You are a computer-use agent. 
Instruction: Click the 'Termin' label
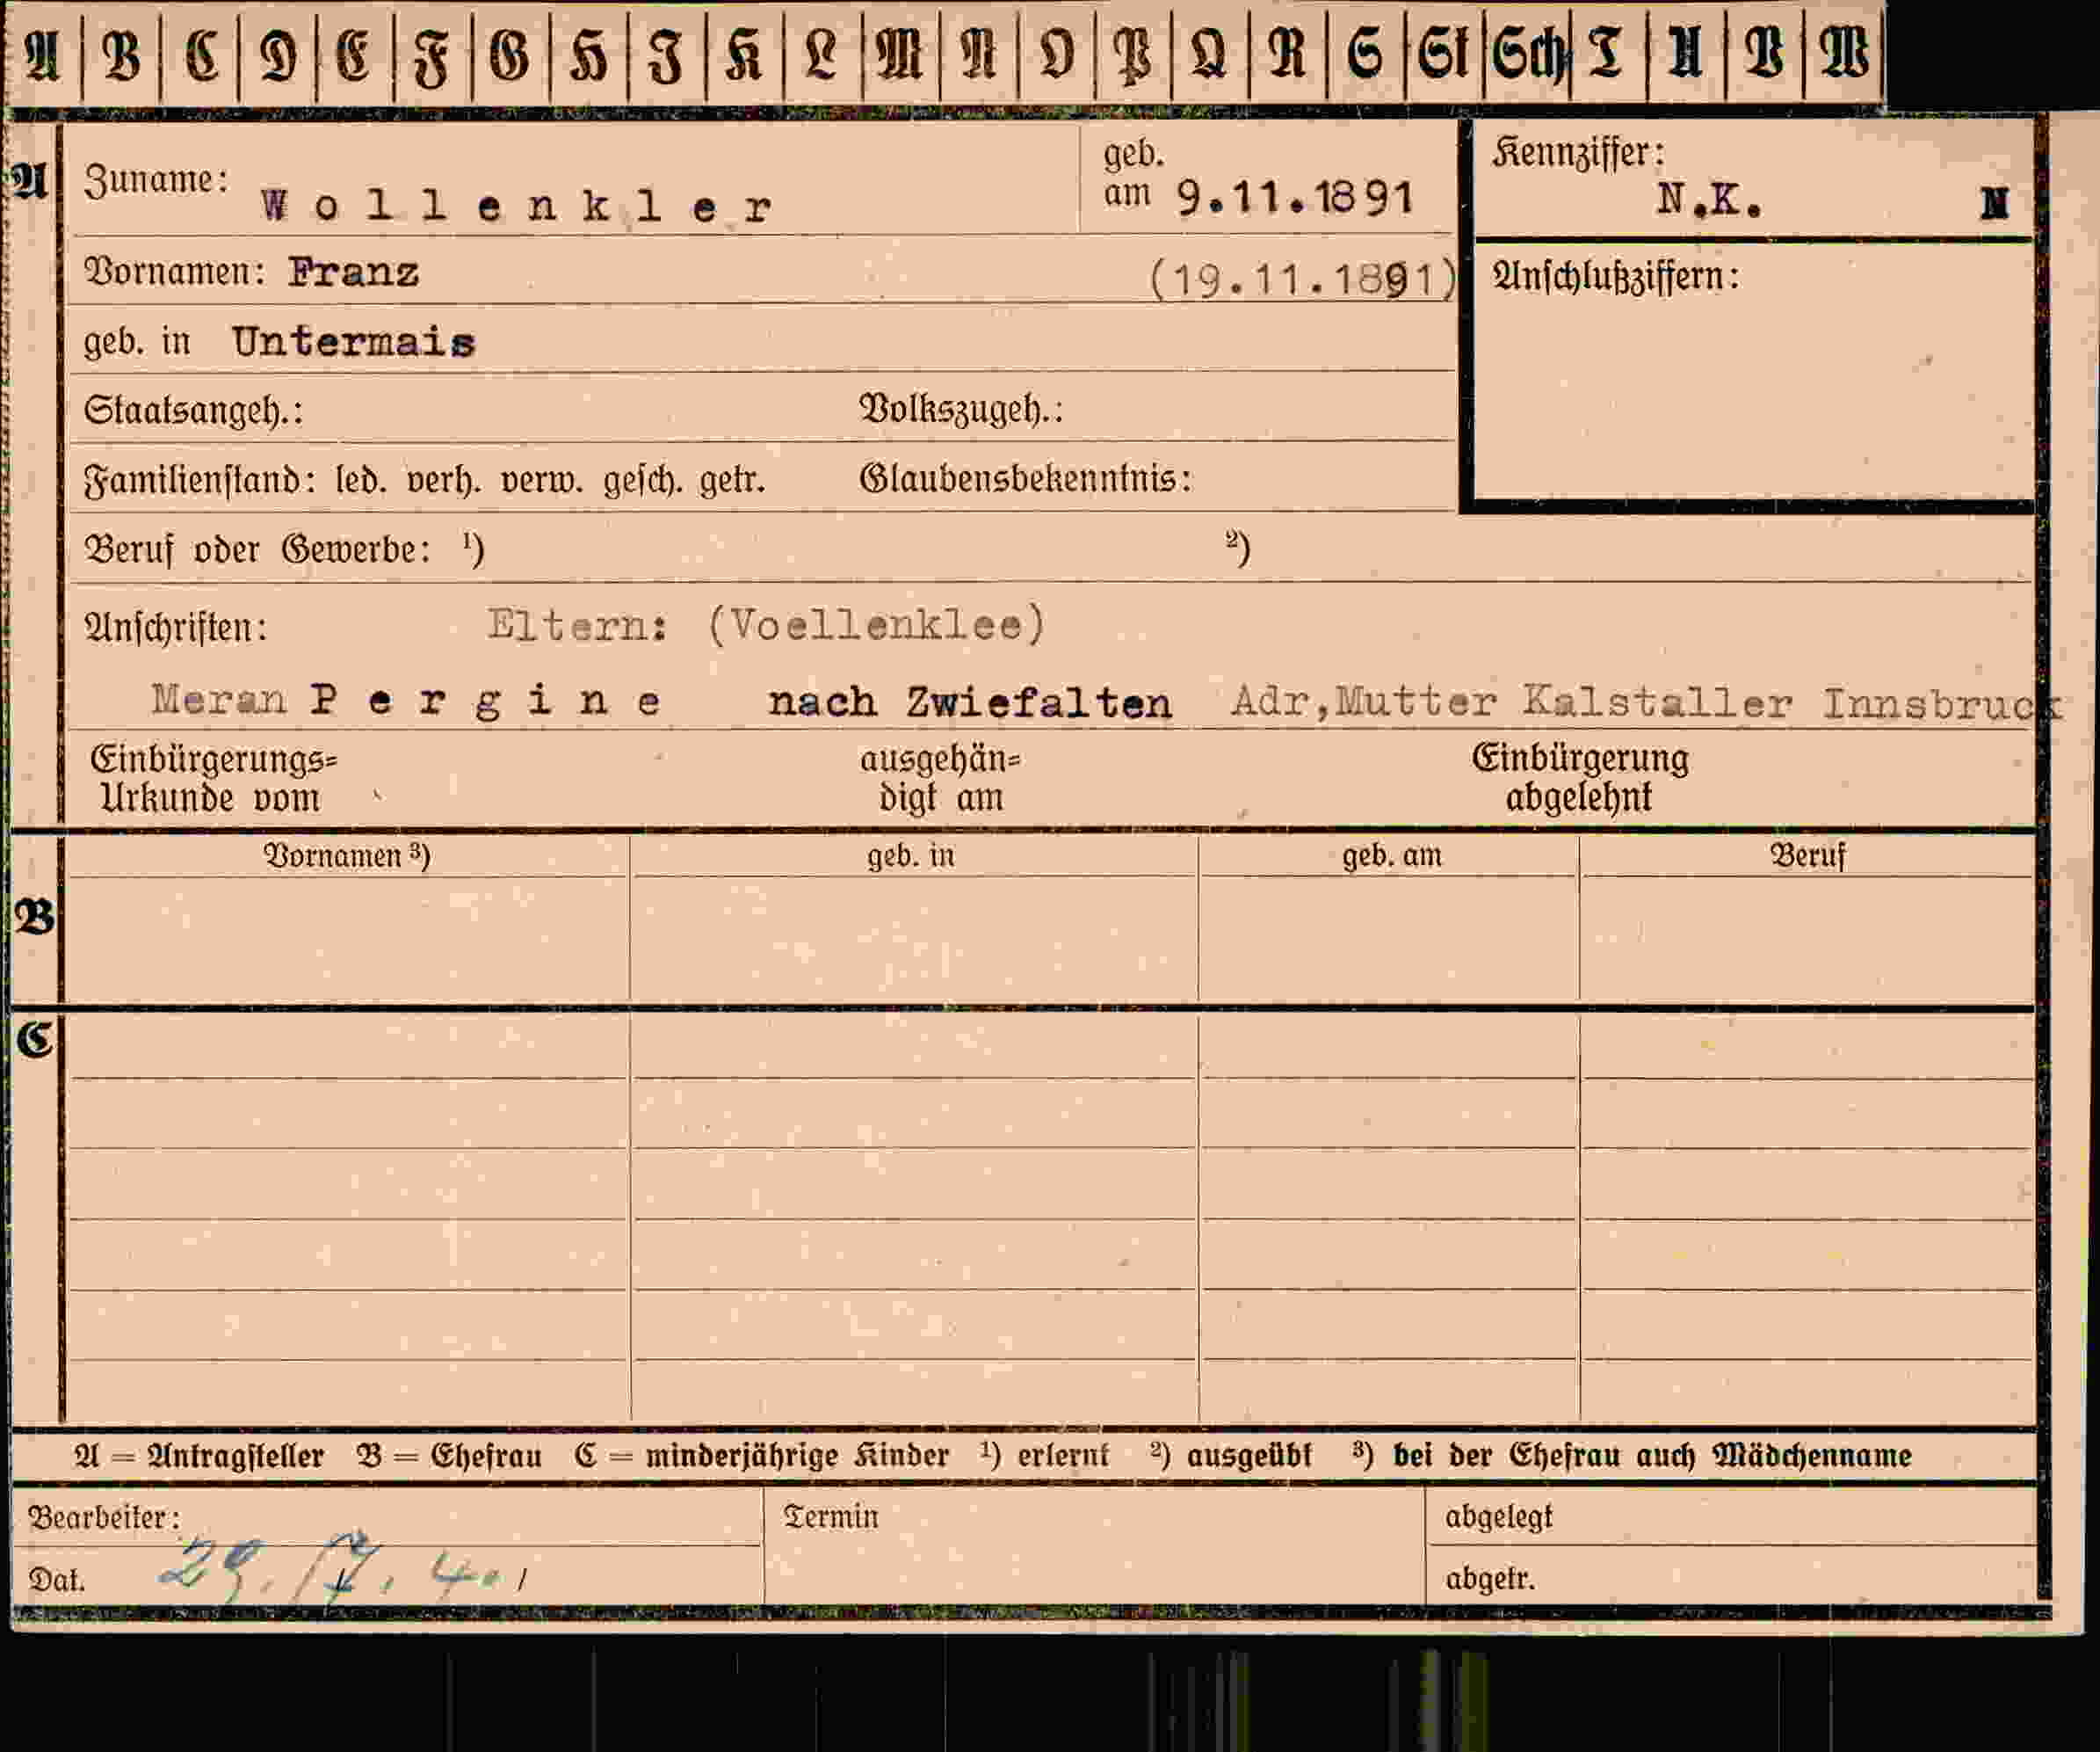(831, 1518)
